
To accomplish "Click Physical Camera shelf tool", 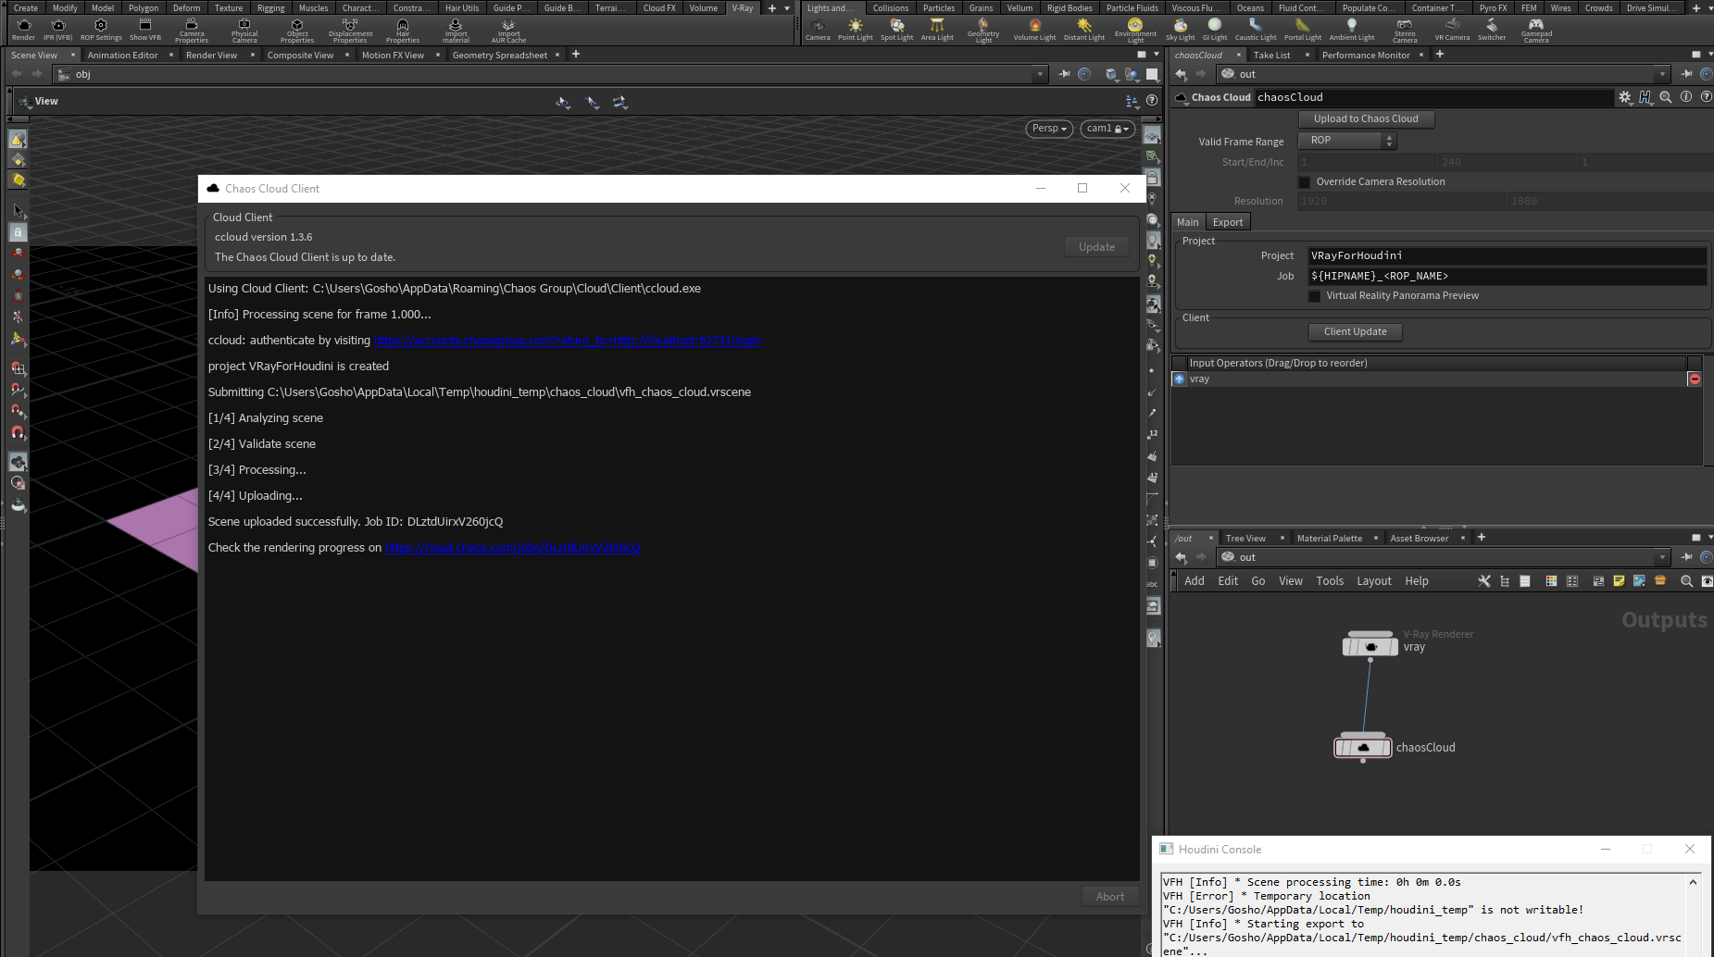I will 244,31.
